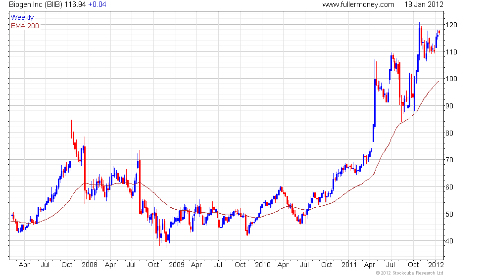485x277 pixels.
Task: Click the www.fullermoney.com text
Action: coord(358,4)
